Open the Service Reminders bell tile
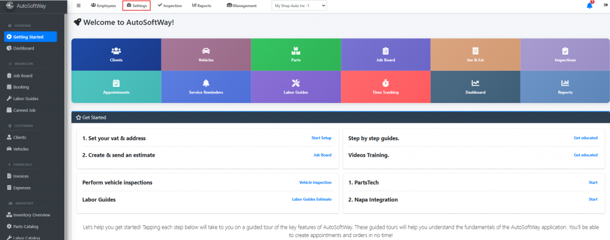The image size is (610, 240). click(206, 87)
